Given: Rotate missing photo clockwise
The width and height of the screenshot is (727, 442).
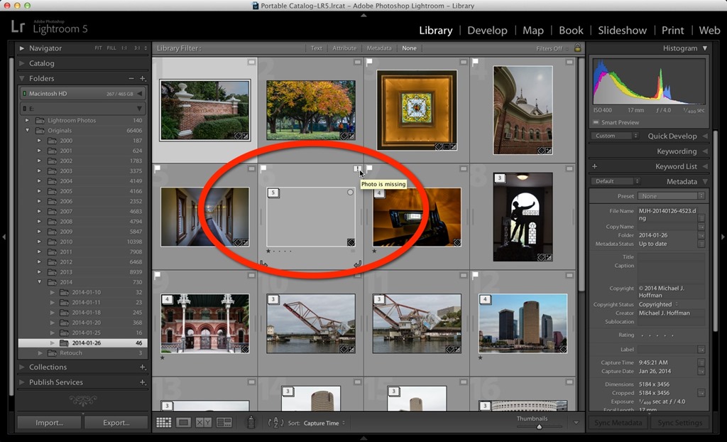Looking at the screenshot, I should point(358,264).
